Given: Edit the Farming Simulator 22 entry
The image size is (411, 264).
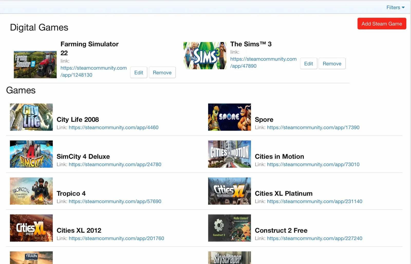Looking at the screenshot, I should pyautogui.click(x=138, y=73).
